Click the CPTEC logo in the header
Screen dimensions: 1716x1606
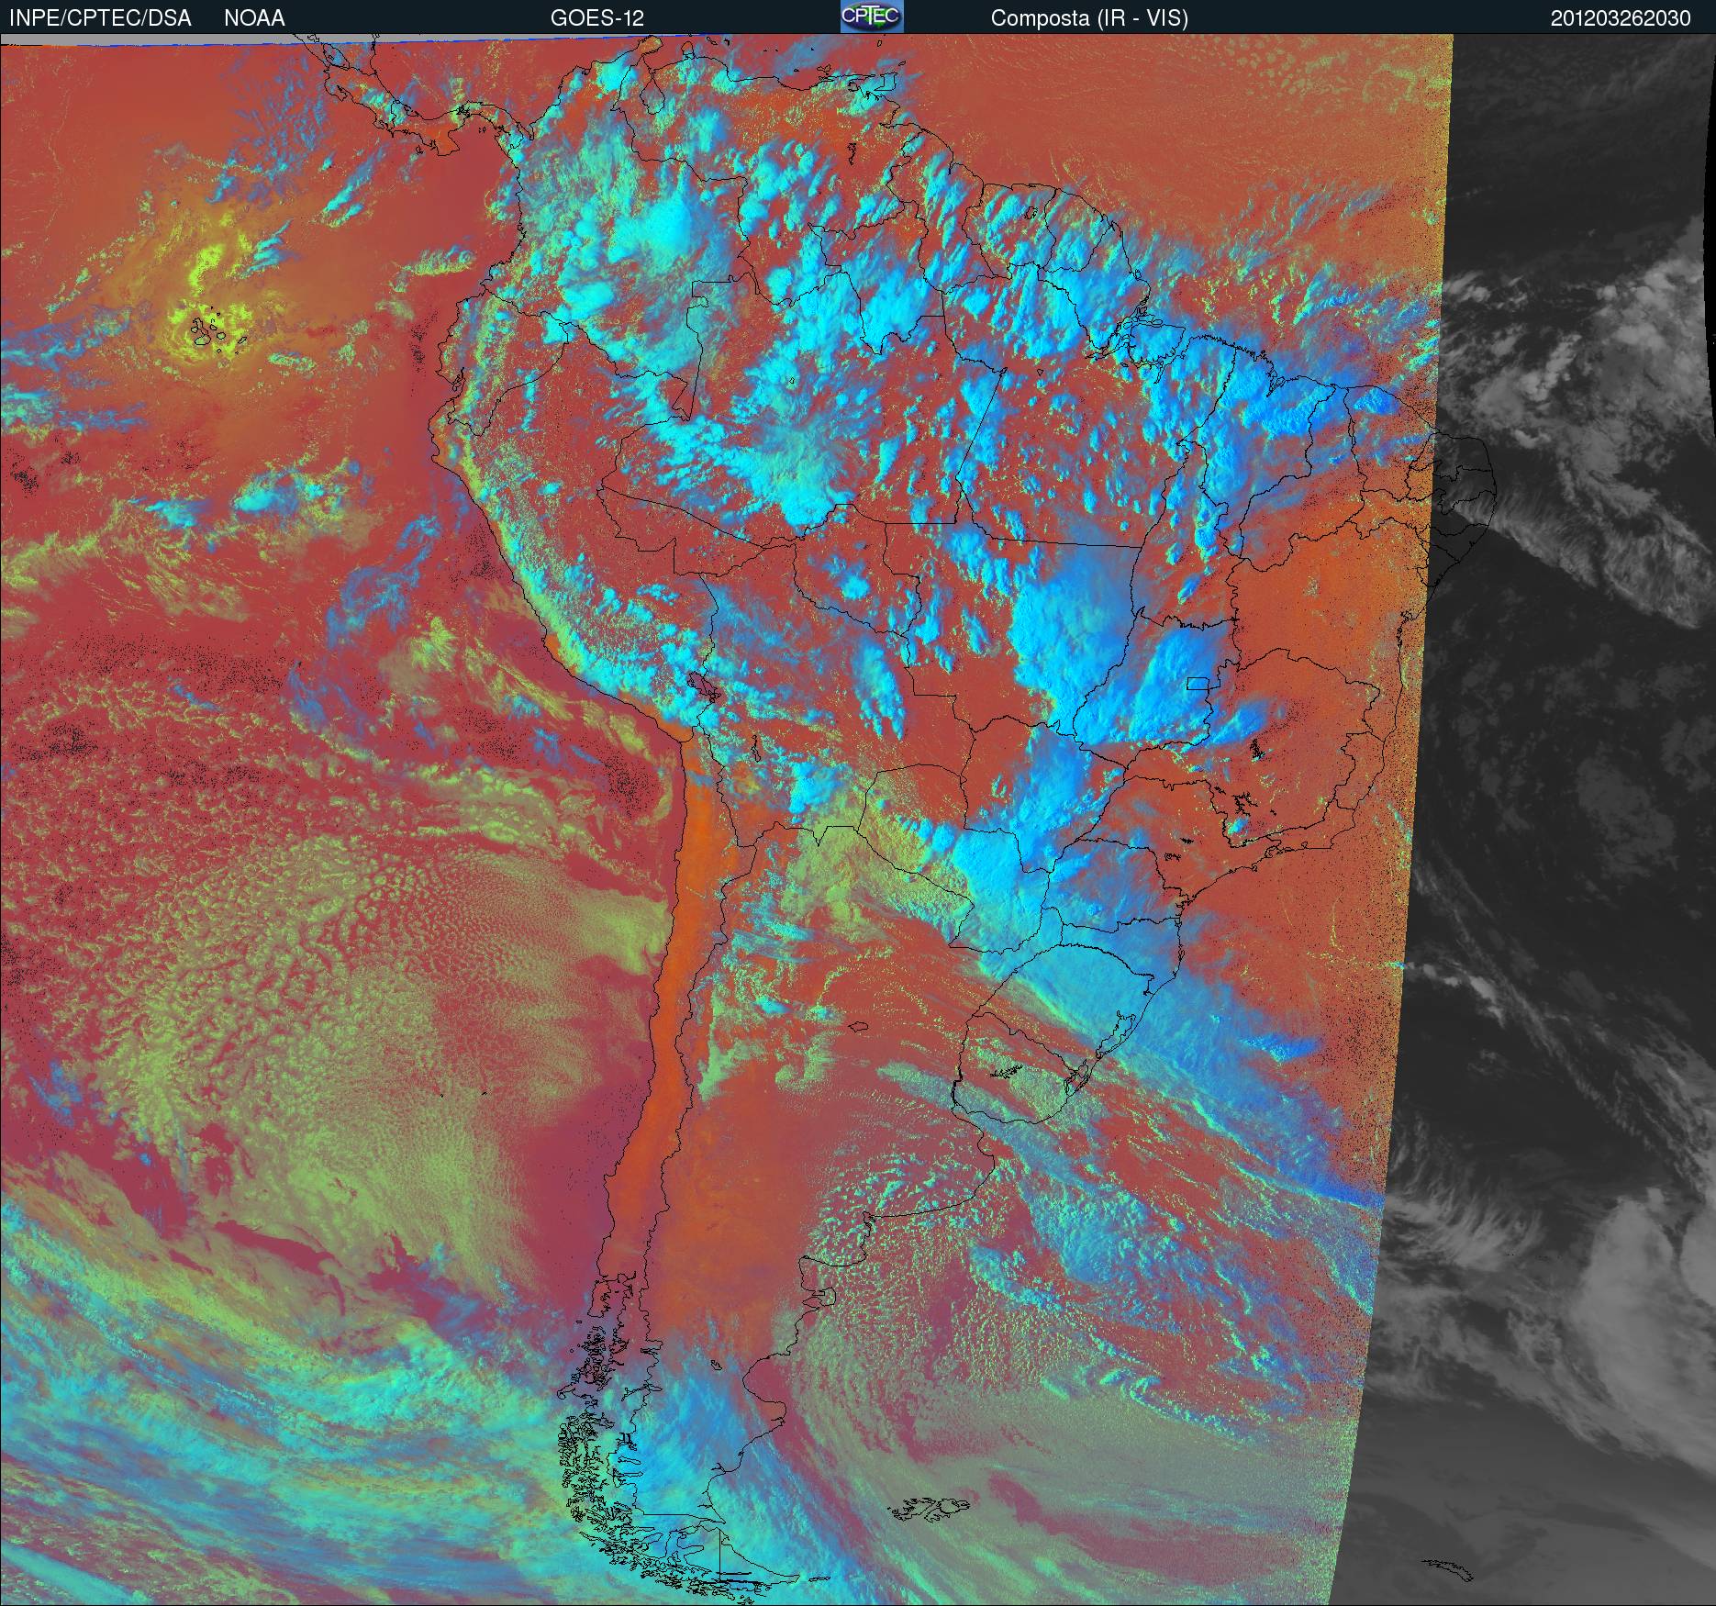tap(872, 17)
